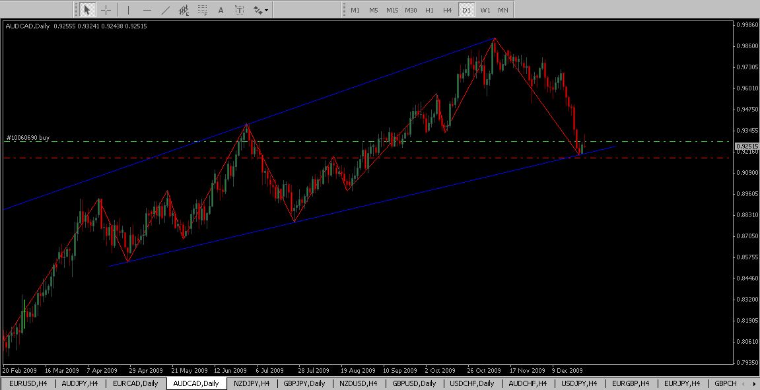Choose the text annotation tool (A)

click(x=221, y=10)
